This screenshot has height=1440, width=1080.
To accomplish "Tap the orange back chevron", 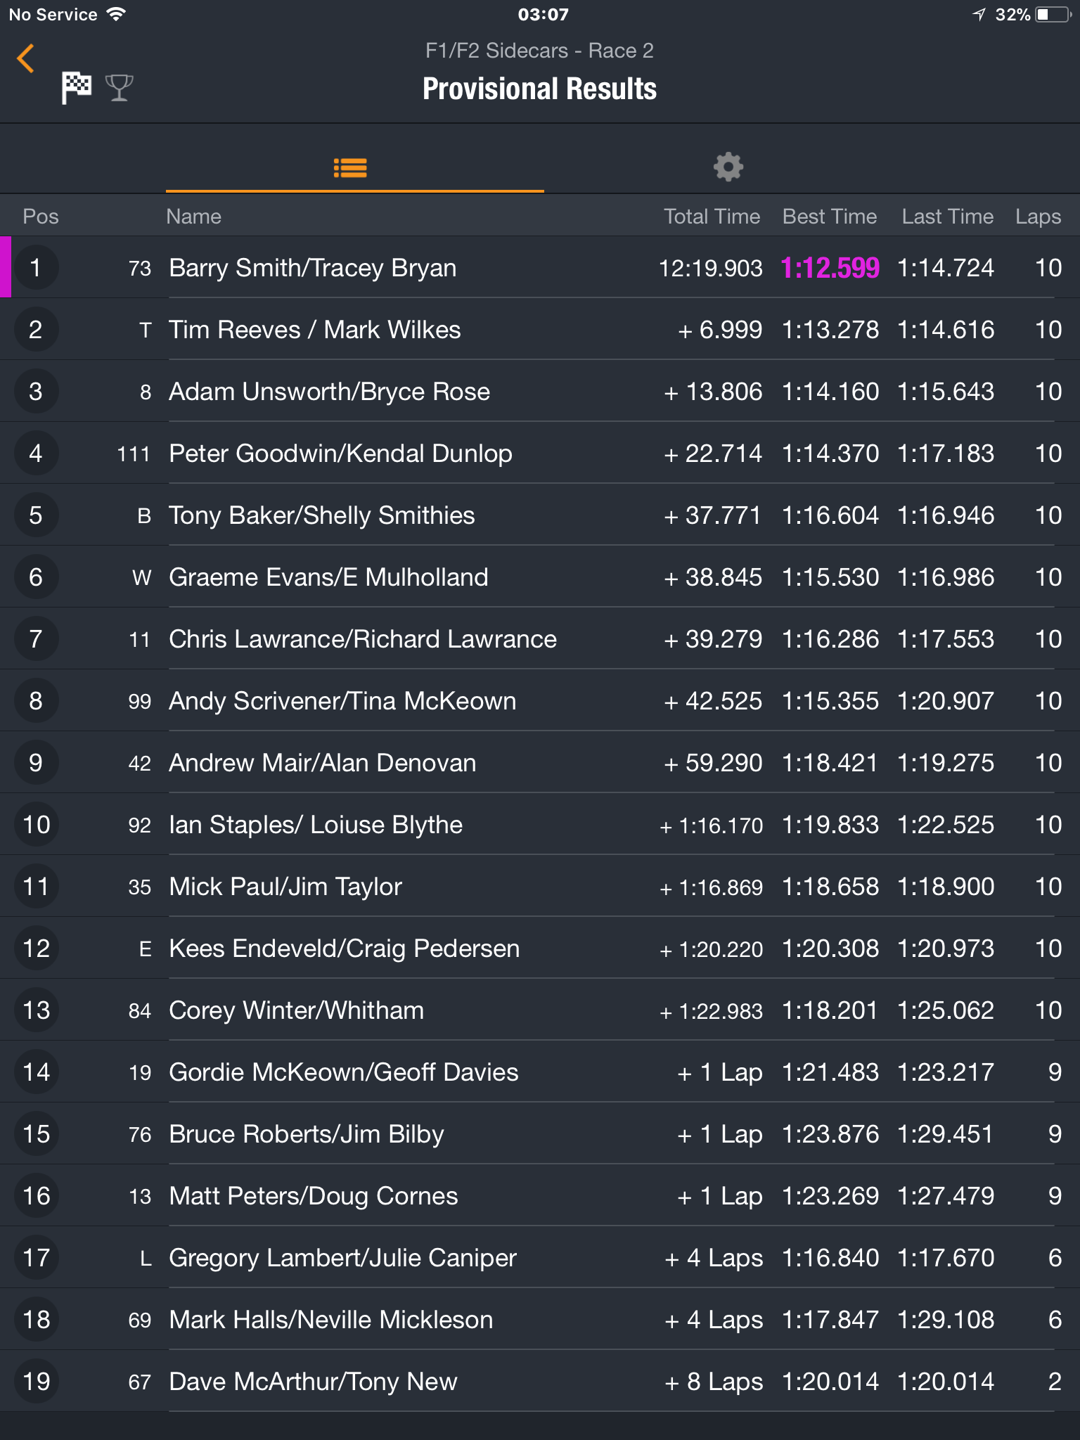I will click(x=25, y=58).
